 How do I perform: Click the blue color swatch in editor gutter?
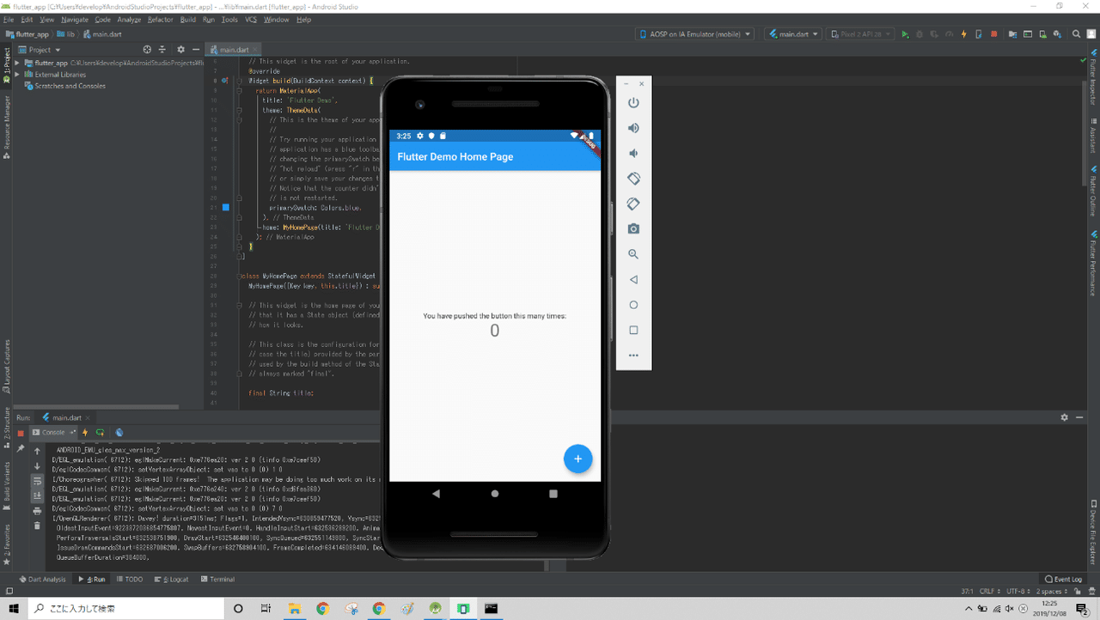click(226, 208)
